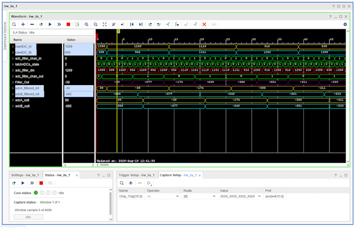Screen dimensions: 355x228
Task: Delete all markers with red X
Action: tap(204, 25)
